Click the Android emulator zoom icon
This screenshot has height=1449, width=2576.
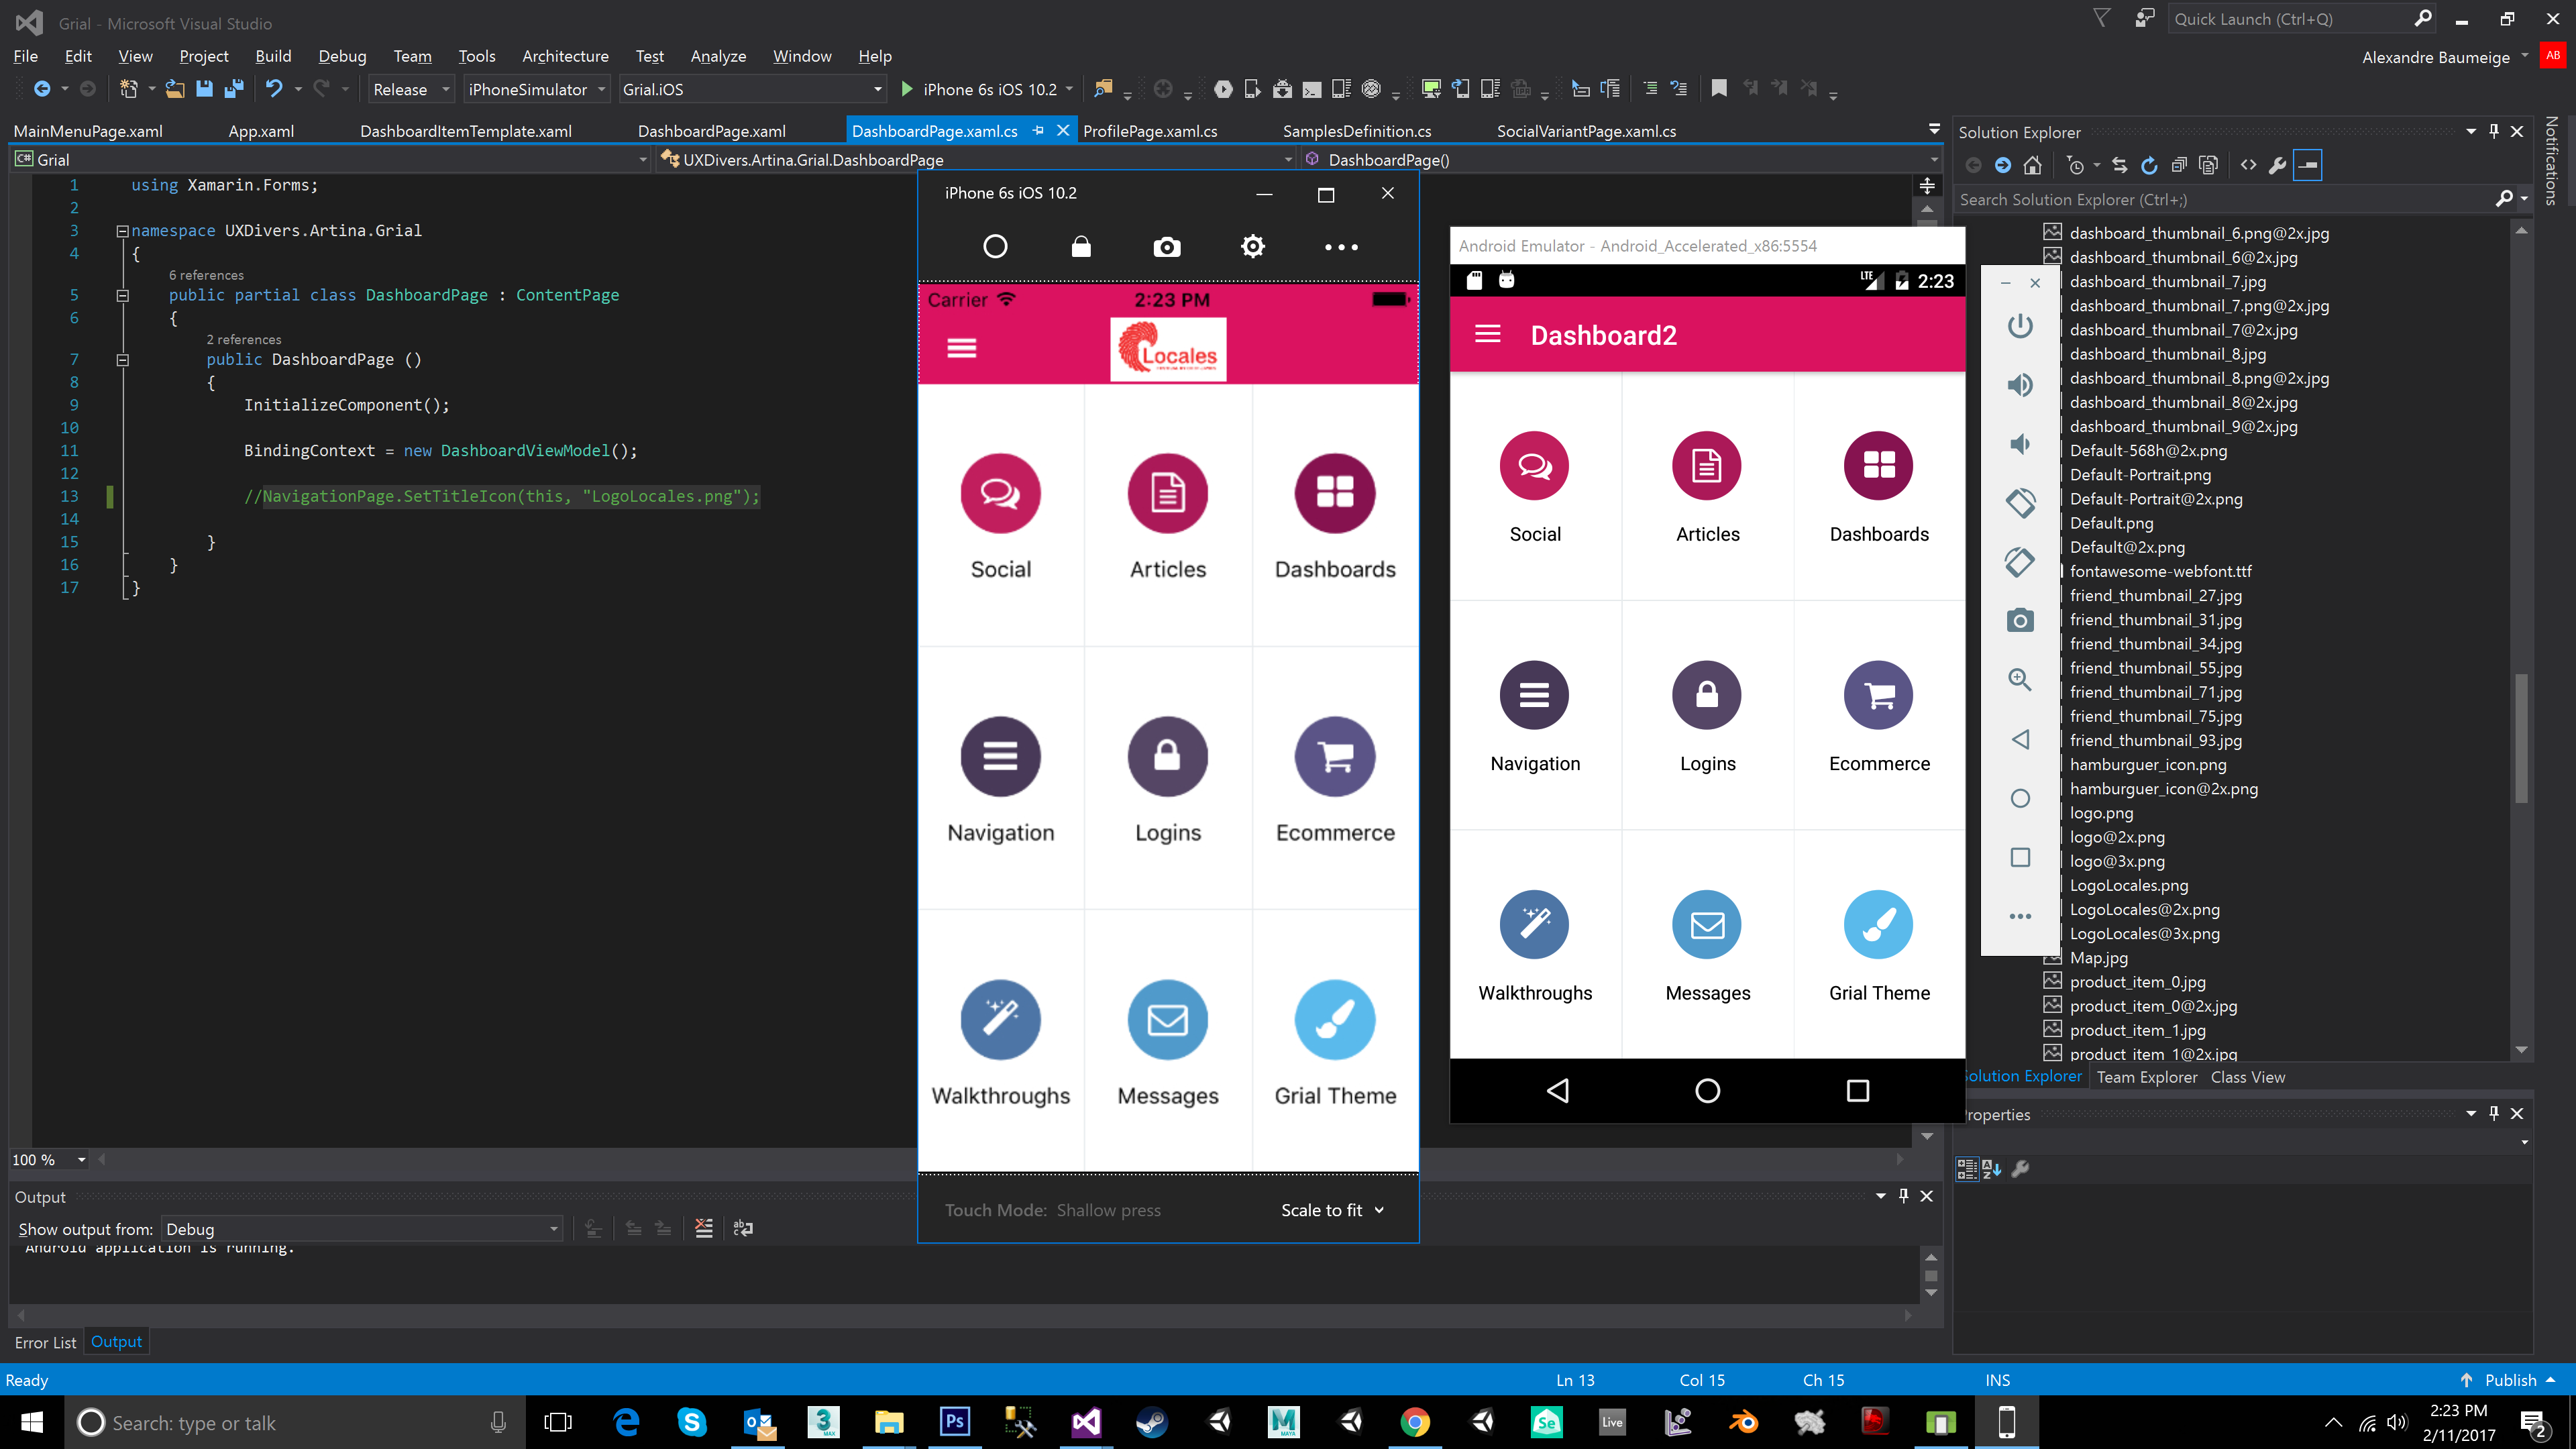pos(2019,680)
